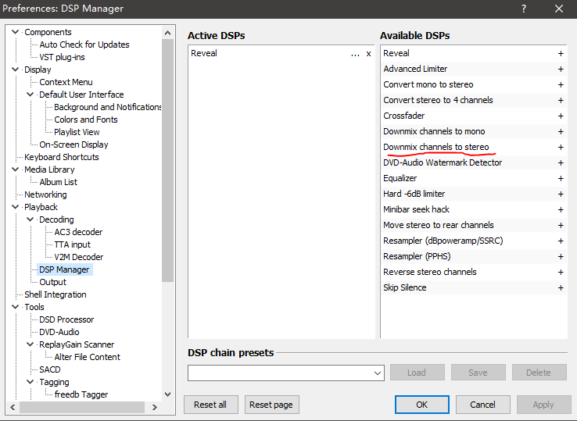Click the Reset page button
Viewport: 577px width, 421px height.
click(272, 405)
